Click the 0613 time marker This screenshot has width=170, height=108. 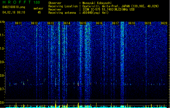coord(51,23)
